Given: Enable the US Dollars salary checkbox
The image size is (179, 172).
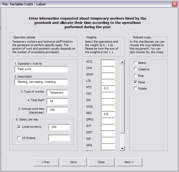Looking at the screenshot, I should tap(19, 138).
